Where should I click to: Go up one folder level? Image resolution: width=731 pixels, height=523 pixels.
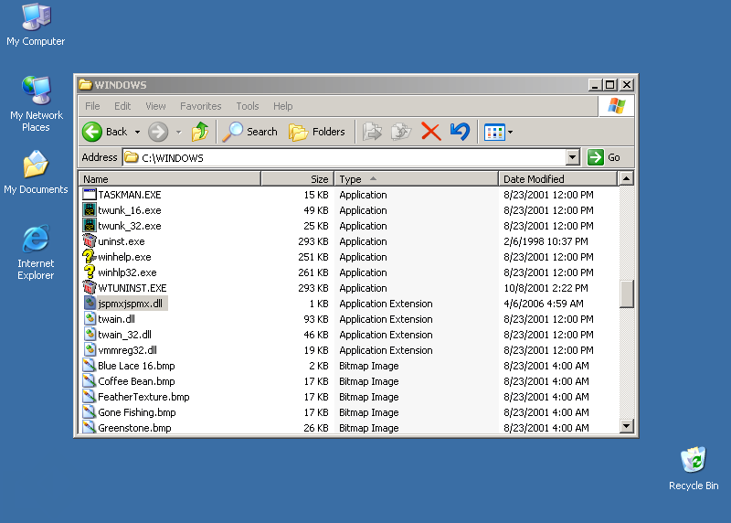[200, 132]
